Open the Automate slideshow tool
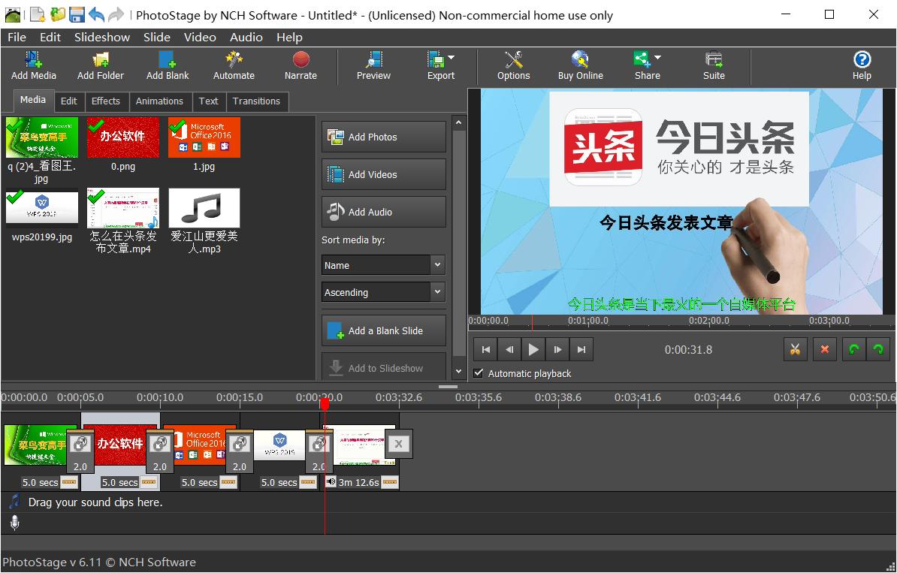 click(234, 66)
